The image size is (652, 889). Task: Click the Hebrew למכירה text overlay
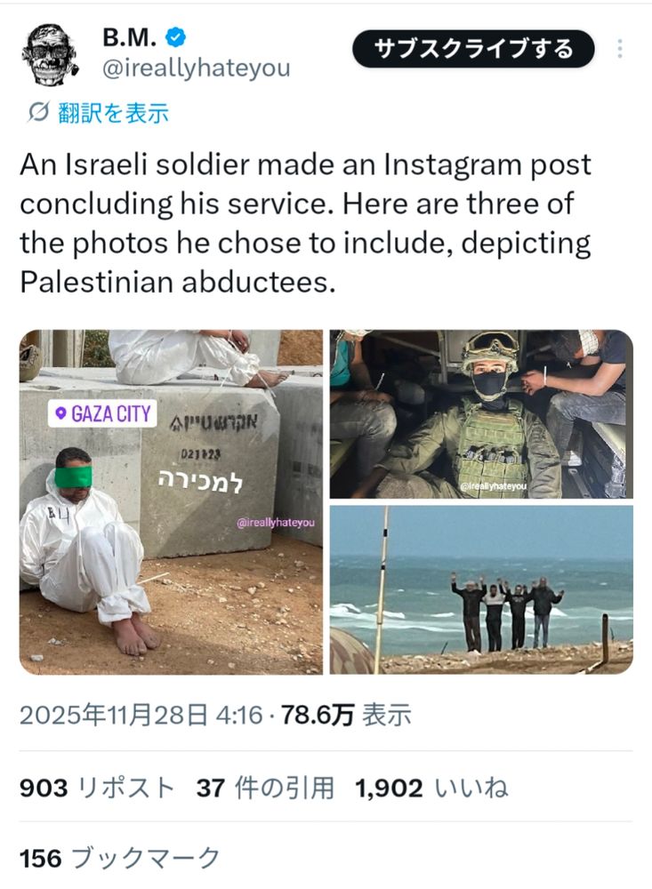[200, 482]
